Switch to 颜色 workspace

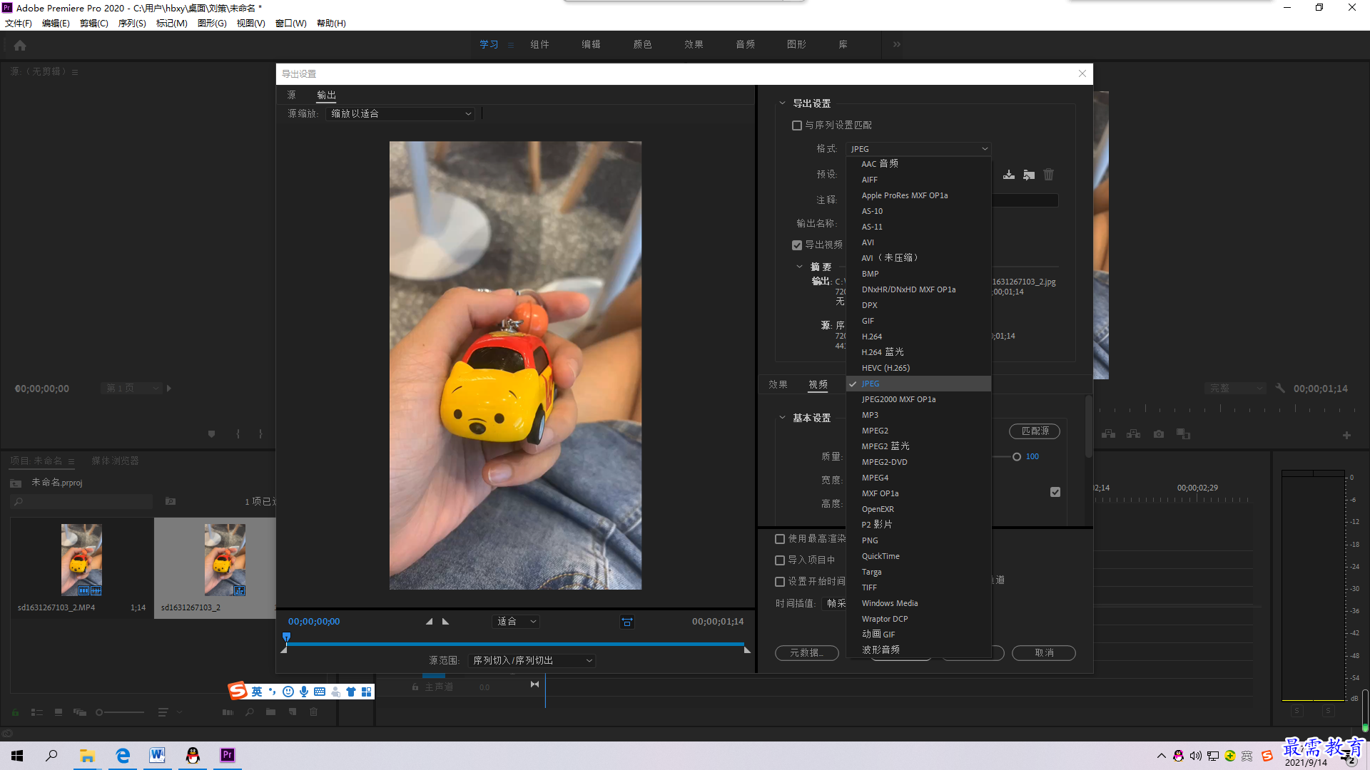click(x=642, y=44)
